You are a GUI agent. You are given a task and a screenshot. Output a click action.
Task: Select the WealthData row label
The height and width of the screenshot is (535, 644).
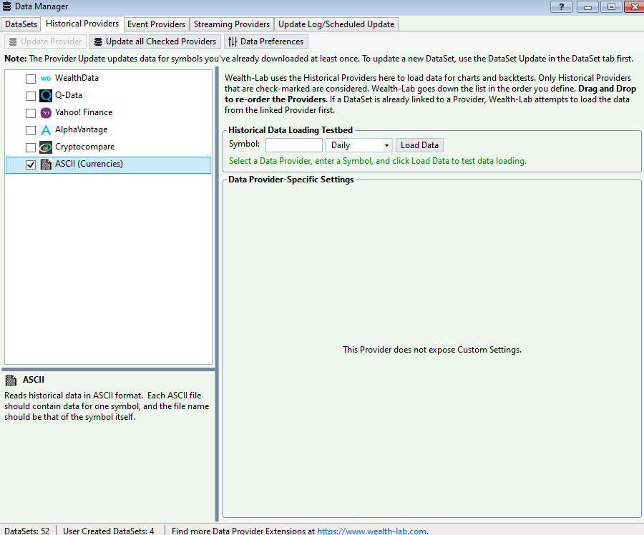(77, 78)
